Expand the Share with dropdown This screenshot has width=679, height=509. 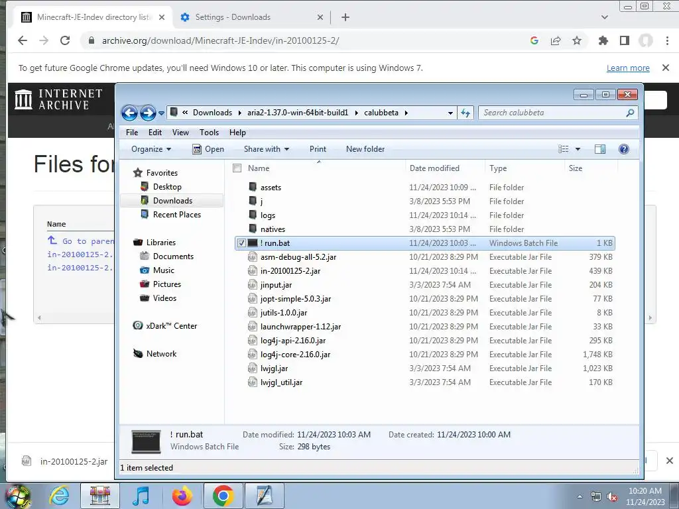[x=267, y=149]
